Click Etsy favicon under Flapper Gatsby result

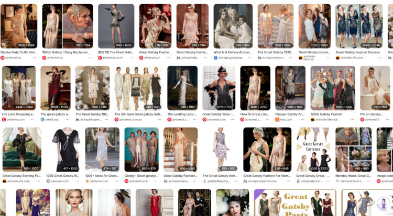coord(278,119)
